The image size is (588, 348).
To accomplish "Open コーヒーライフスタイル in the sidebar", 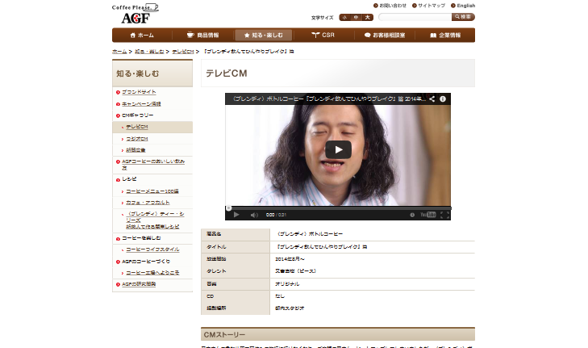I will (x=152, y=249).
